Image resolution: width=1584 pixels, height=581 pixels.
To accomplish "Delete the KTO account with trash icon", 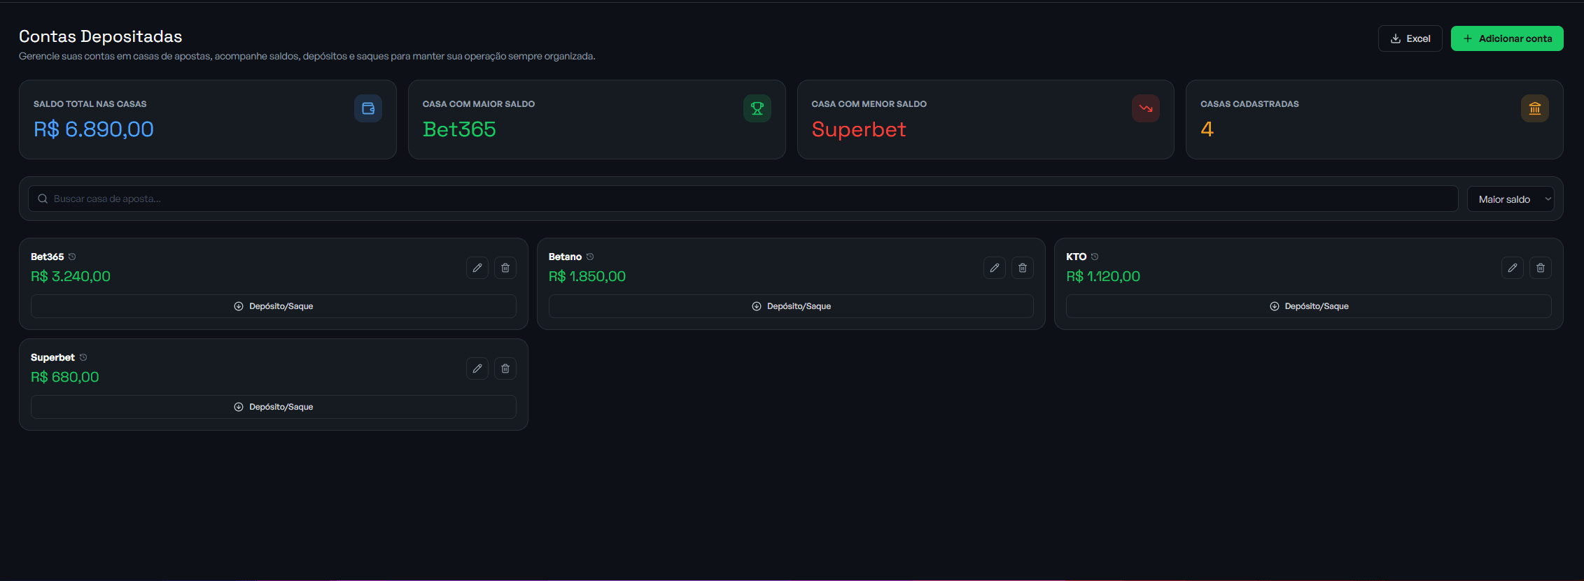I will coord(1541,268).
